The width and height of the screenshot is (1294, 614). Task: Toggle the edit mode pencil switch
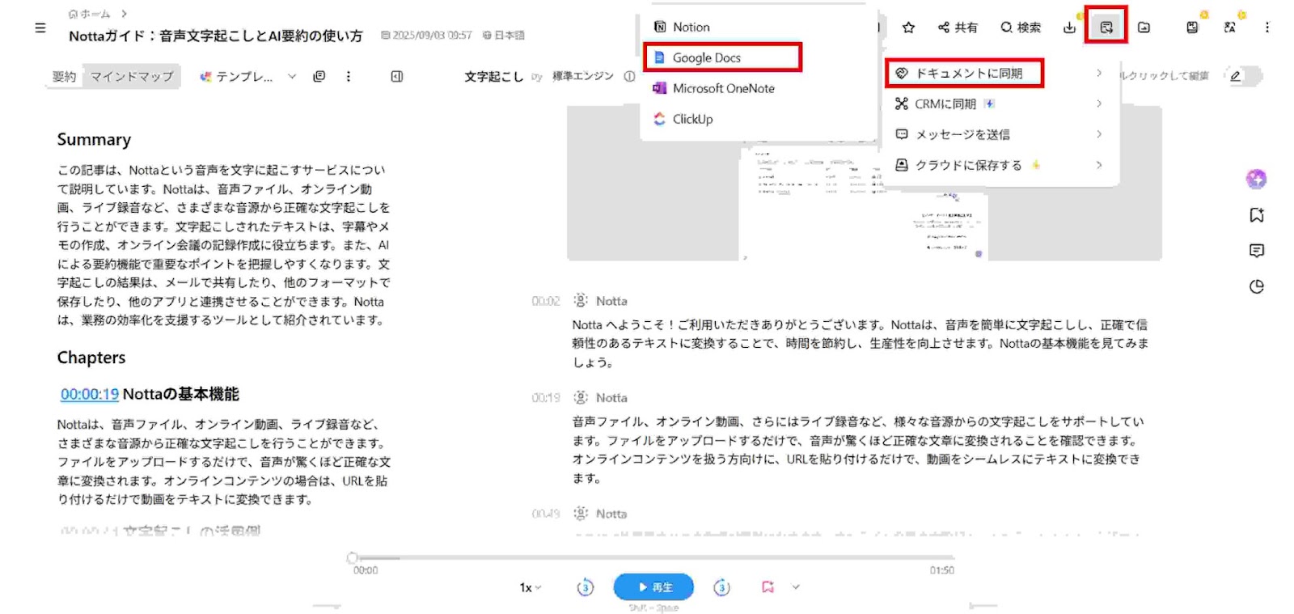(x=1243, y=76)
